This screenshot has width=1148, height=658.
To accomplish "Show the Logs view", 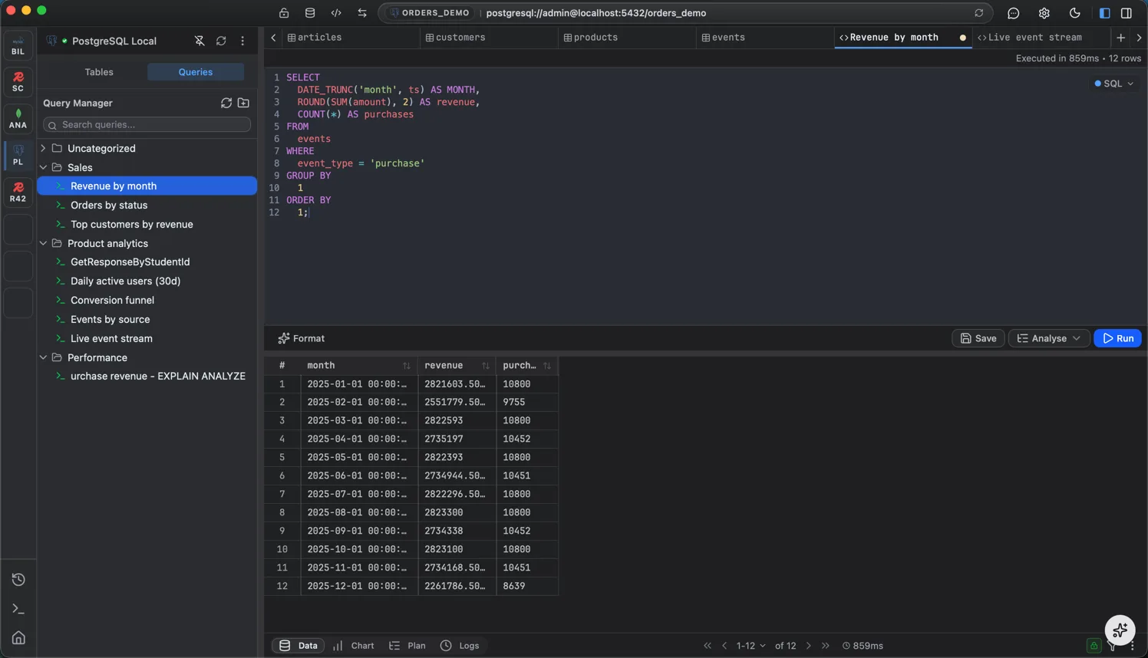I will [460, 646].
